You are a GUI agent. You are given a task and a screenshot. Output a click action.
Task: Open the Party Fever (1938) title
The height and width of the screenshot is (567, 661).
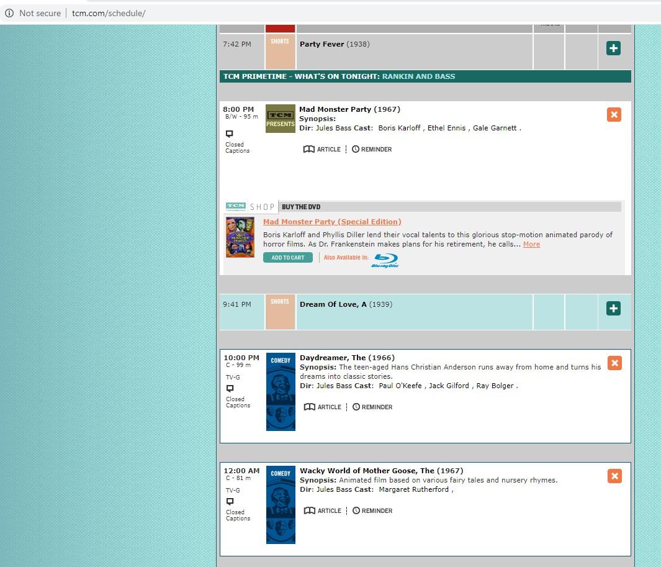click(x=335, y=44)
